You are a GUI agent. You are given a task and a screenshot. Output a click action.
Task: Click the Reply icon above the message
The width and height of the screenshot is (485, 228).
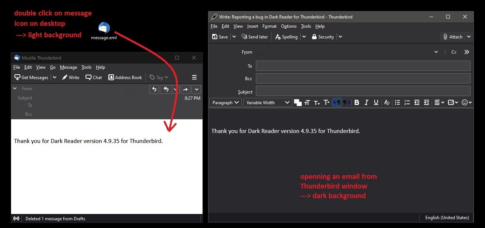pos(154,89)
